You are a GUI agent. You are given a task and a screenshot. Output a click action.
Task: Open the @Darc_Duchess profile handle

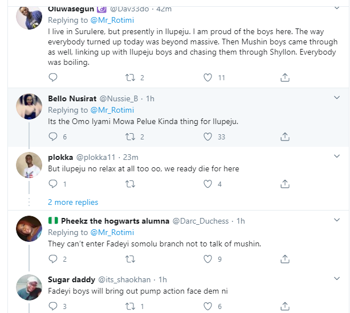(200, 221)
